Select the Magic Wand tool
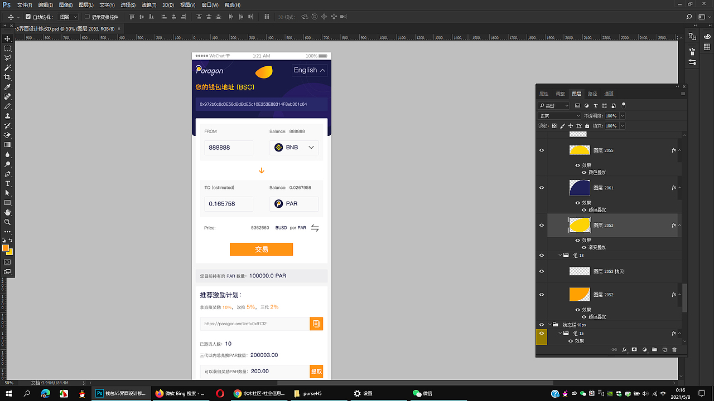714x401 pixels. coord(8,68)
